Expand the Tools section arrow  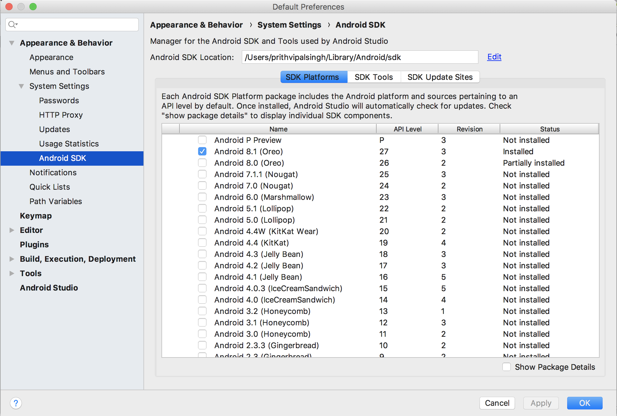tap(12, 273)
